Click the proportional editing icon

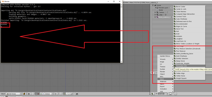point(56,94)
